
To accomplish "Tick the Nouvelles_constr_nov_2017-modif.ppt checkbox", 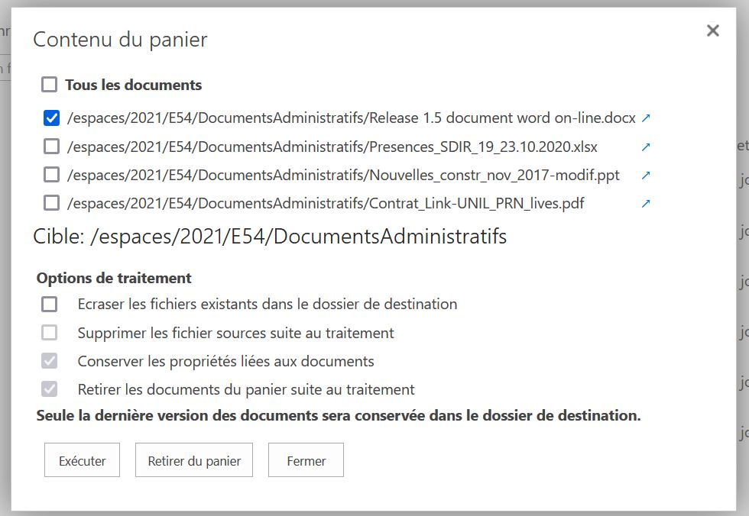I will (51, 175).
